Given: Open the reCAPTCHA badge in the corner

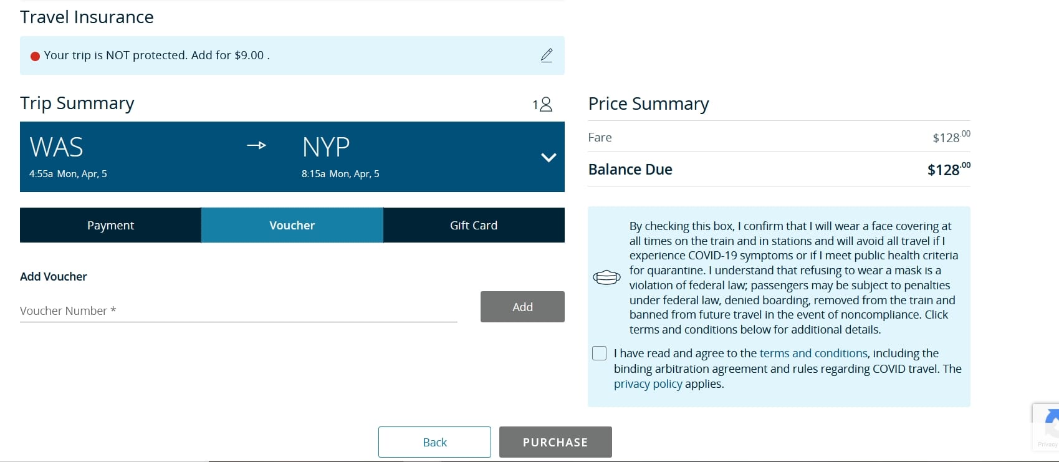Looking at the screenshot, I should tap(1049, 426).
